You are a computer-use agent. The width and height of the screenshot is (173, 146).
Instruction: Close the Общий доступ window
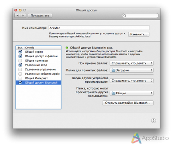pyautogui.click(x=16, y=10)
